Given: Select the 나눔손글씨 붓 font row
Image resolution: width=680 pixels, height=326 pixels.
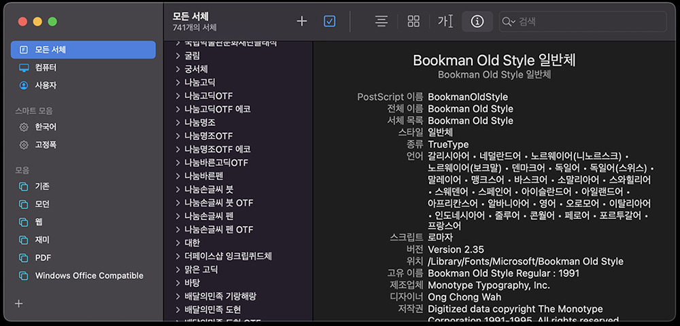Looking at the screenshot, I should pos(238,189).
